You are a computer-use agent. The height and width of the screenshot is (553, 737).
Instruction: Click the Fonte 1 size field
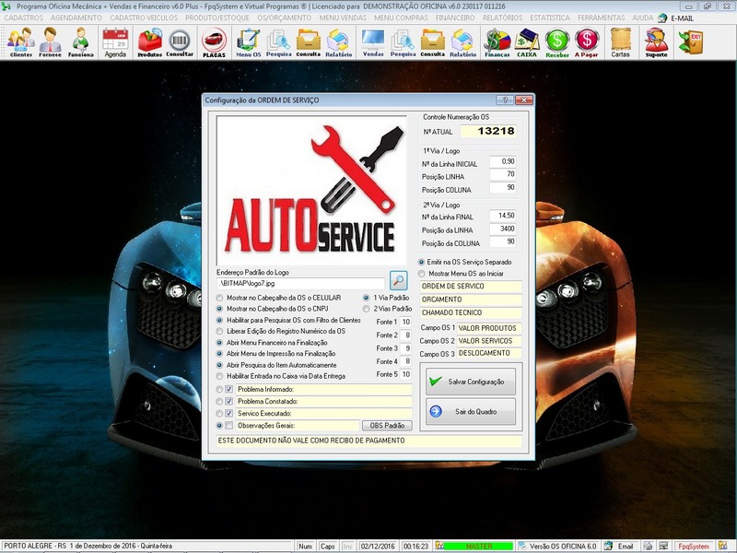click(406, 322)
